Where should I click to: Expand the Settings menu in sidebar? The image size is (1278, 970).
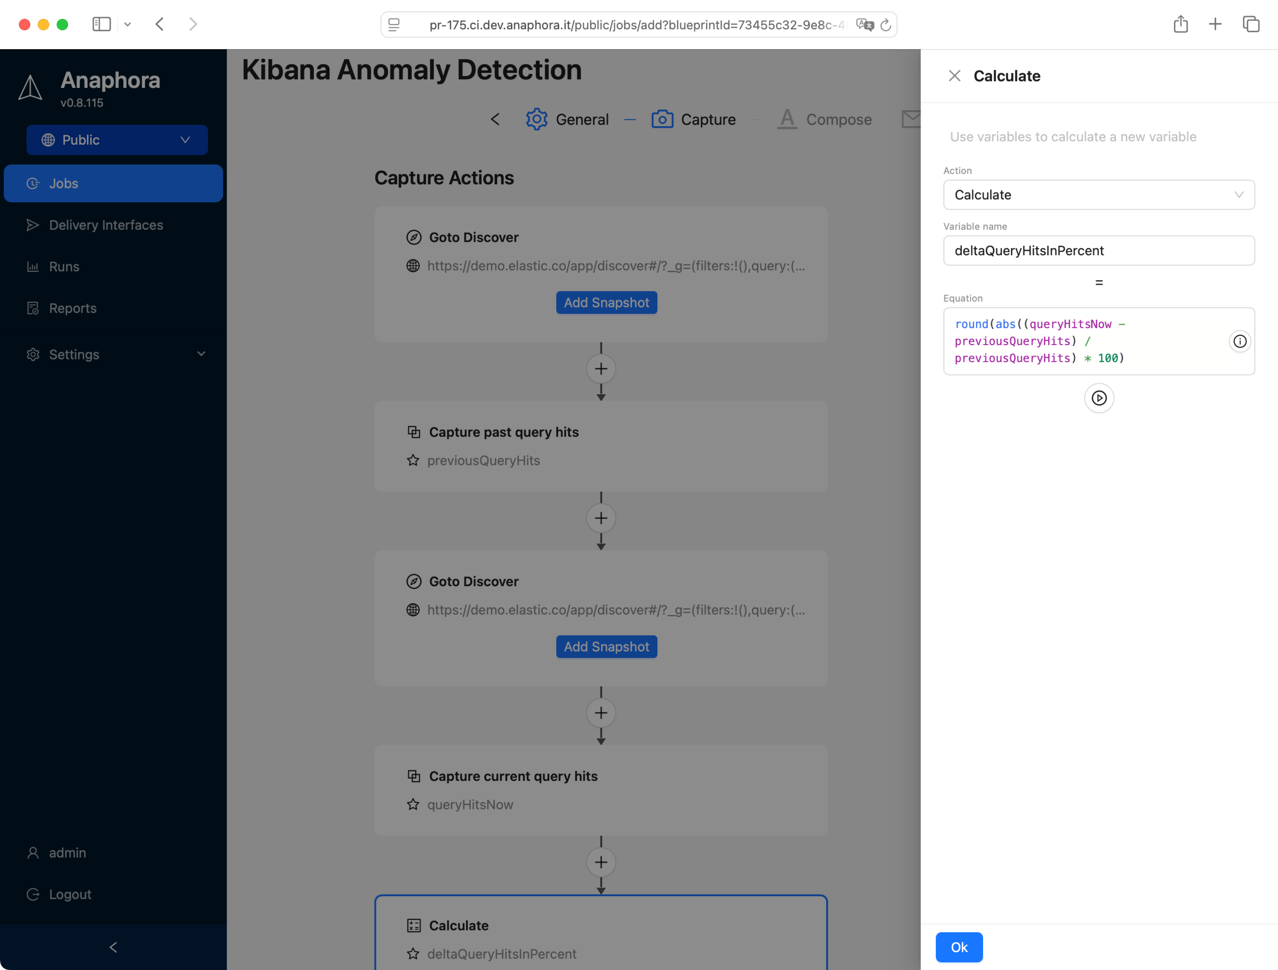(x=74, y=354)
